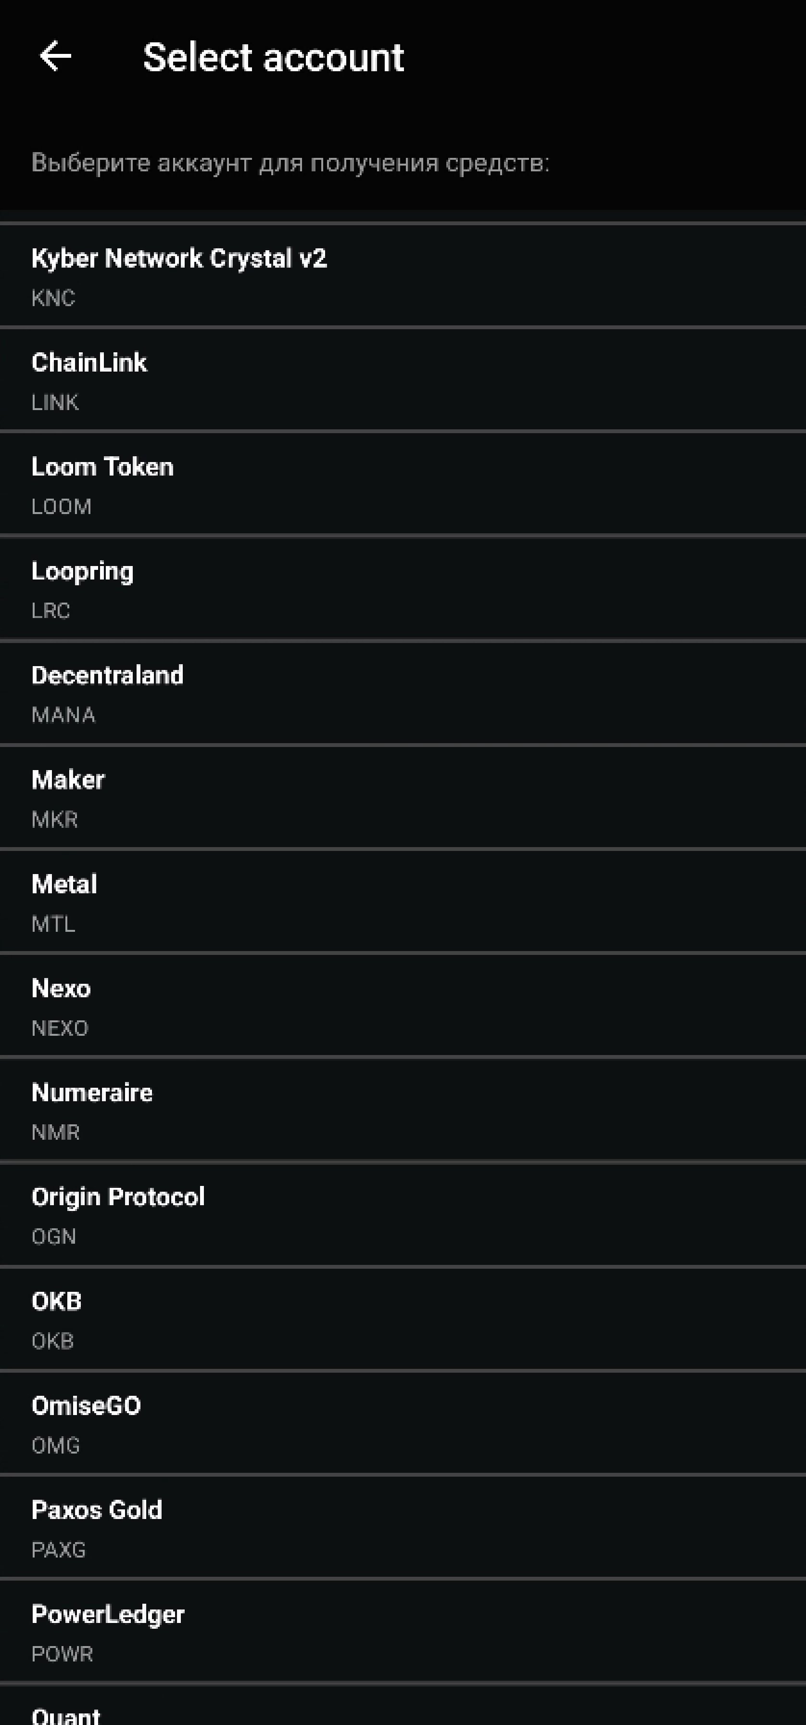The height and width of the screenshot is (1725, 806).
Task: Choose the ChainLink LINK account
Action: click(x=403, y=380)
